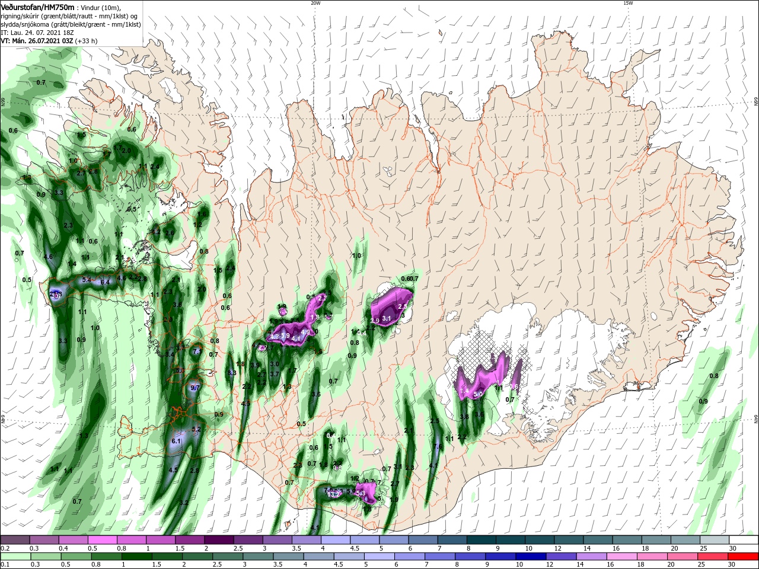
Task: Pick the steel-blue 6 swatch in purple legend
Action: tap(423, 540)
